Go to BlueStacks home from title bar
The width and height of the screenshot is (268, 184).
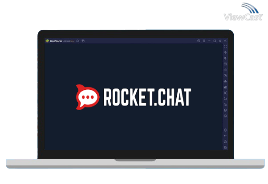[x=78, y=41]
